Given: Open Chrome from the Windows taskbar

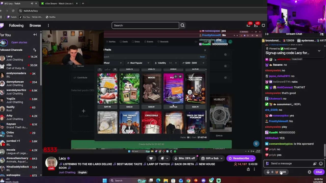Looking at the screenshot, I should 188,180.
